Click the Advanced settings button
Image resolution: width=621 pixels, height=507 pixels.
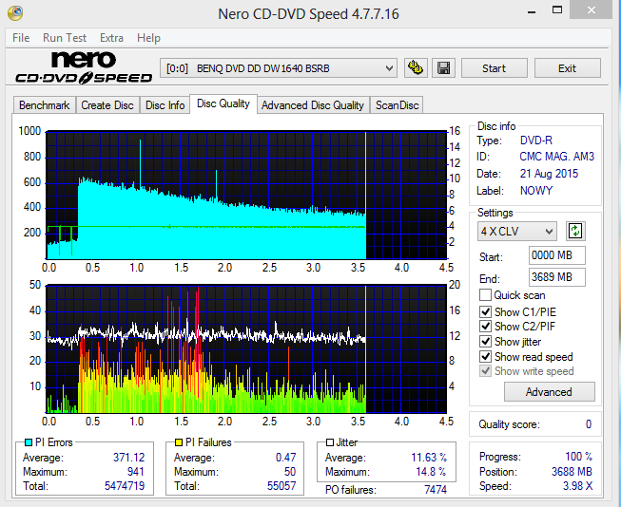click(549, 391)
